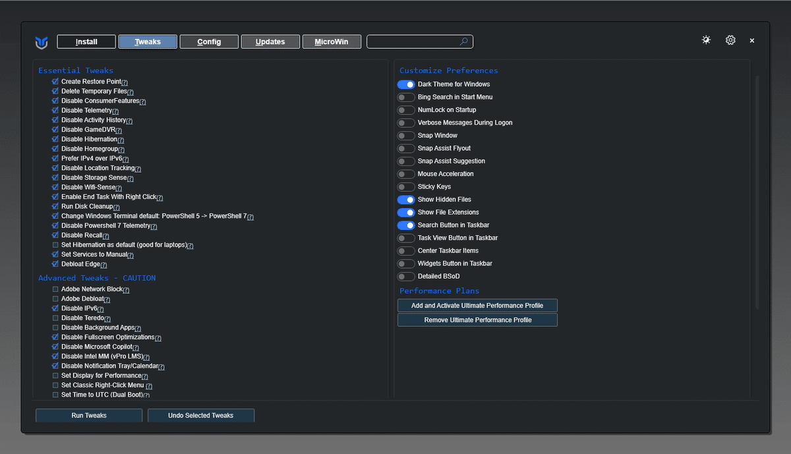The image size is (791, 454).
Task: Open help (?) for Disable Homegroup
Action: [x=121, y=150]
